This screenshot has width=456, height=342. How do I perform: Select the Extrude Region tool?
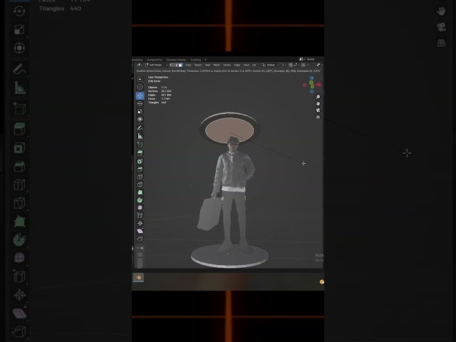pos(140,153)
